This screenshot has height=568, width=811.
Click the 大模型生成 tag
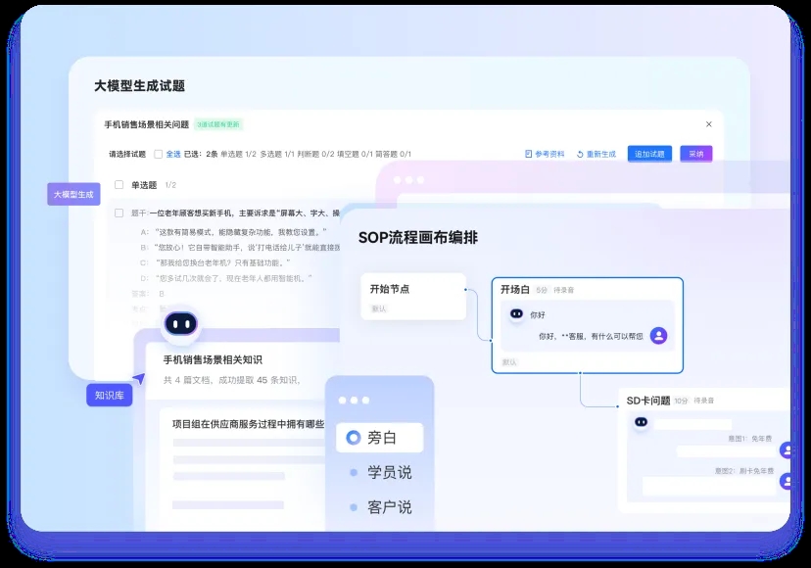coord(74,195)
